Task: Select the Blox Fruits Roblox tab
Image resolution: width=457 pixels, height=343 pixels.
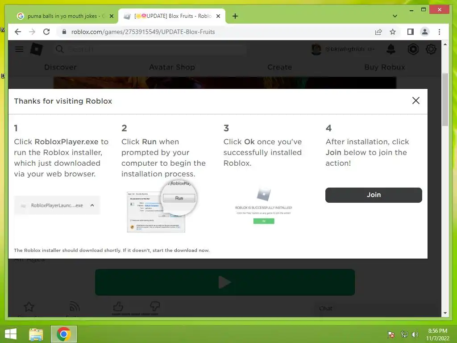Action: [x=172, y=16]
